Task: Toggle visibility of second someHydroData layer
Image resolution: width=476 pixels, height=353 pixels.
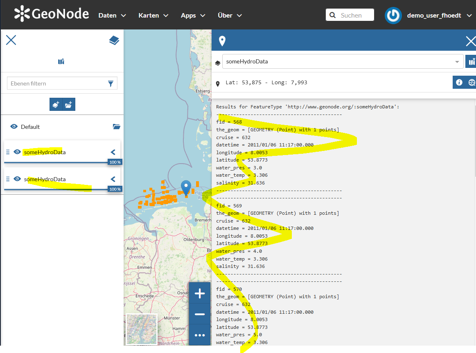Action: (x=17, y=179)
